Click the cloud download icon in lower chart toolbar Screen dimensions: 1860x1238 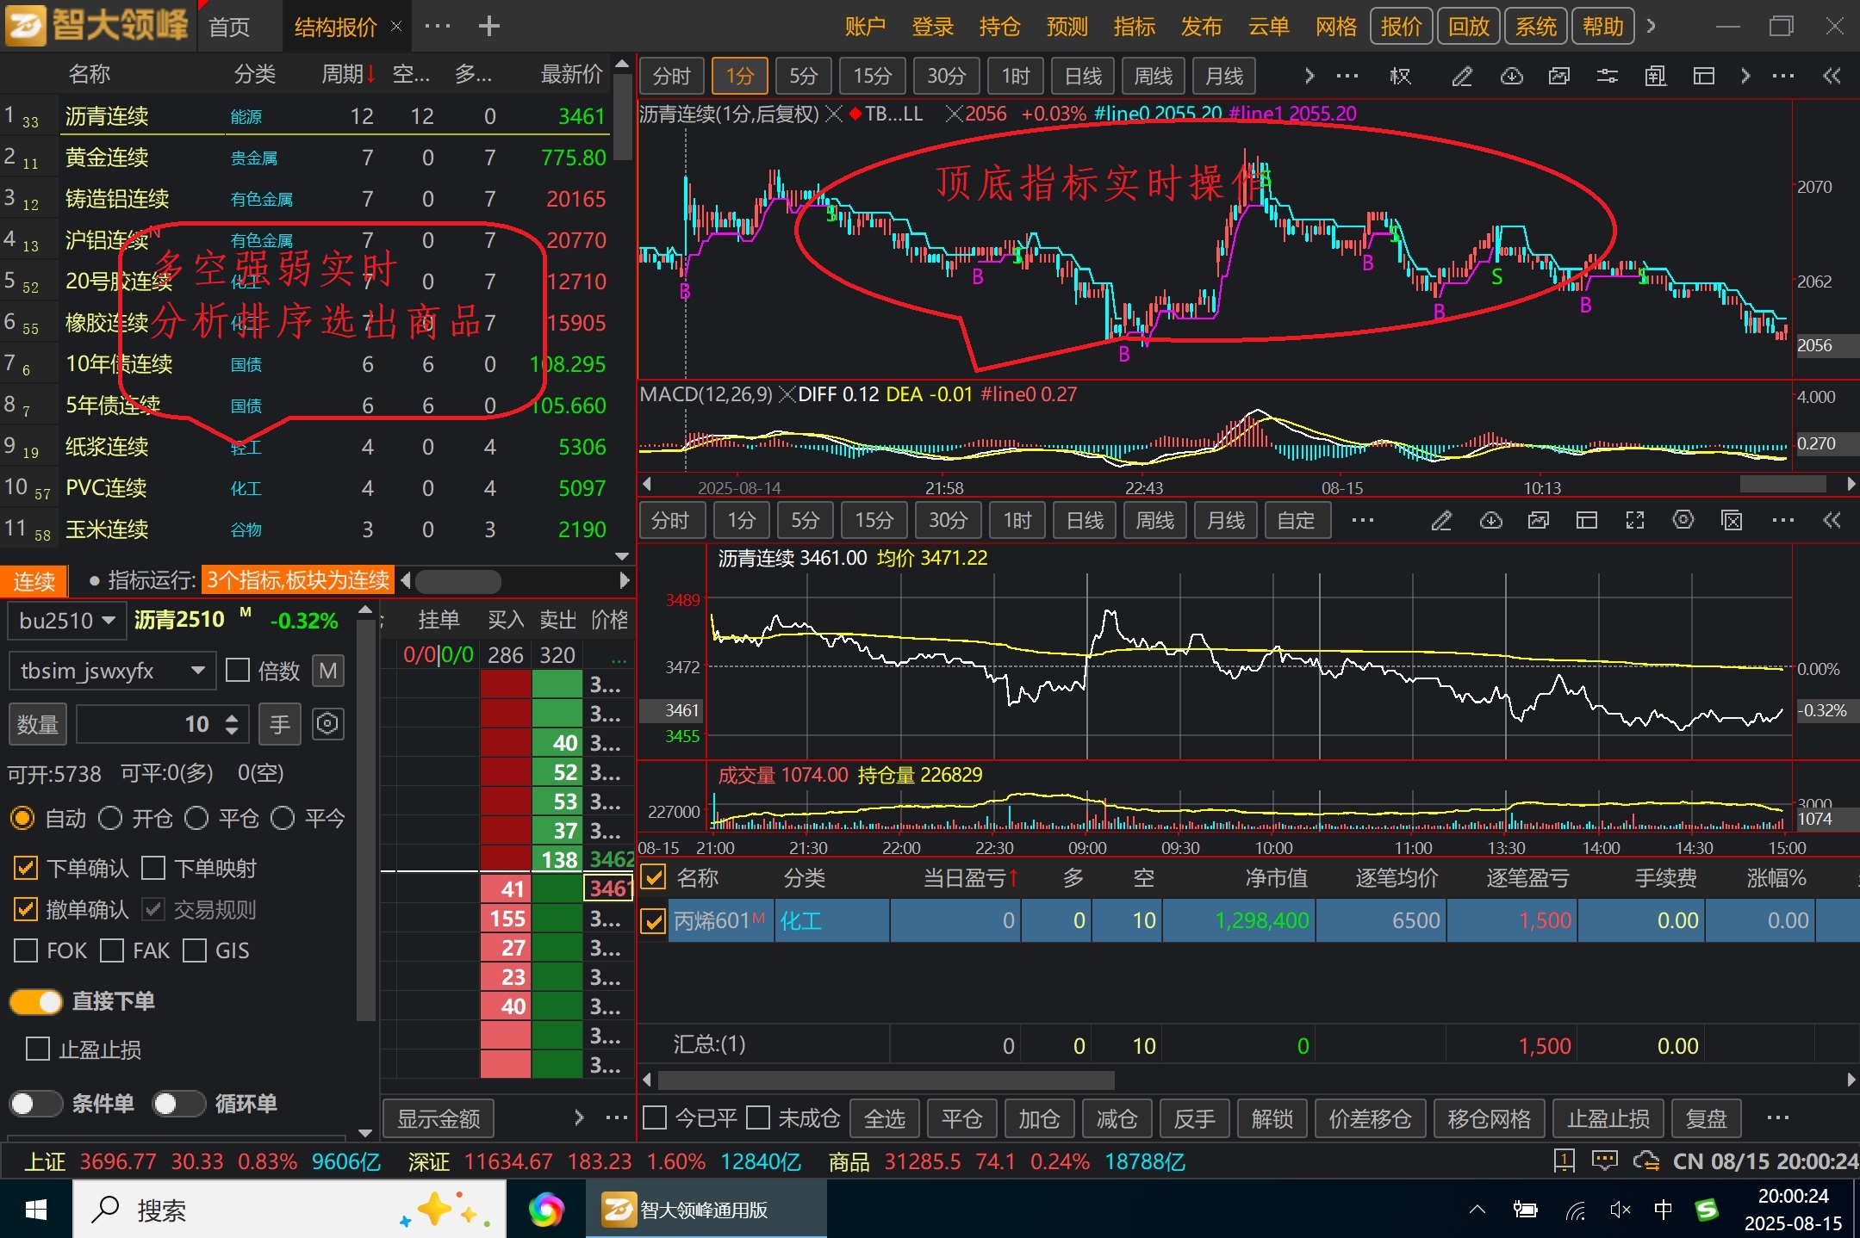point(1490,521)
